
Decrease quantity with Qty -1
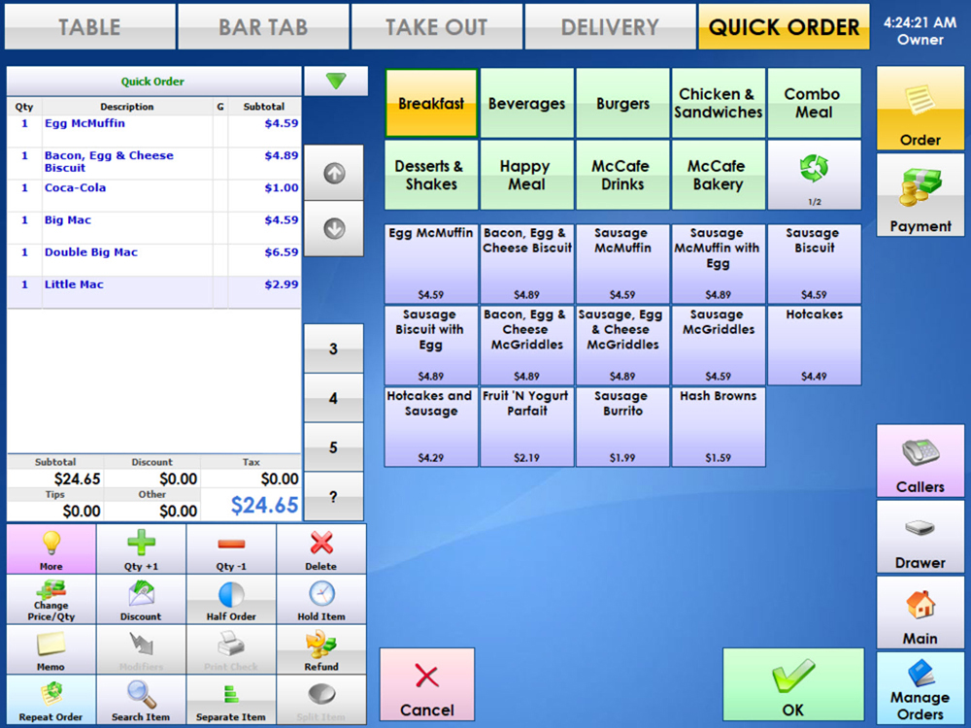click(x=231, y=549)
